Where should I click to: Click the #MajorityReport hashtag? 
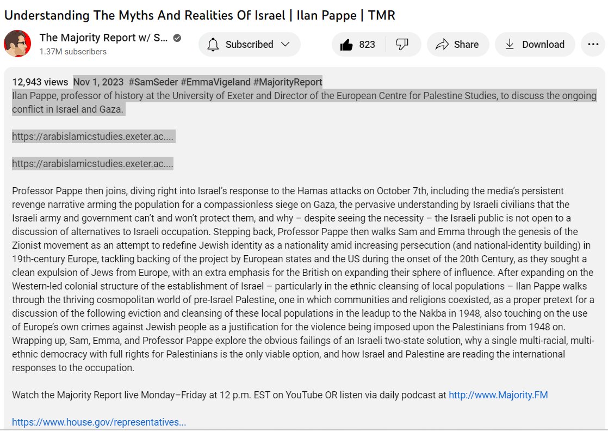(288, 82)
